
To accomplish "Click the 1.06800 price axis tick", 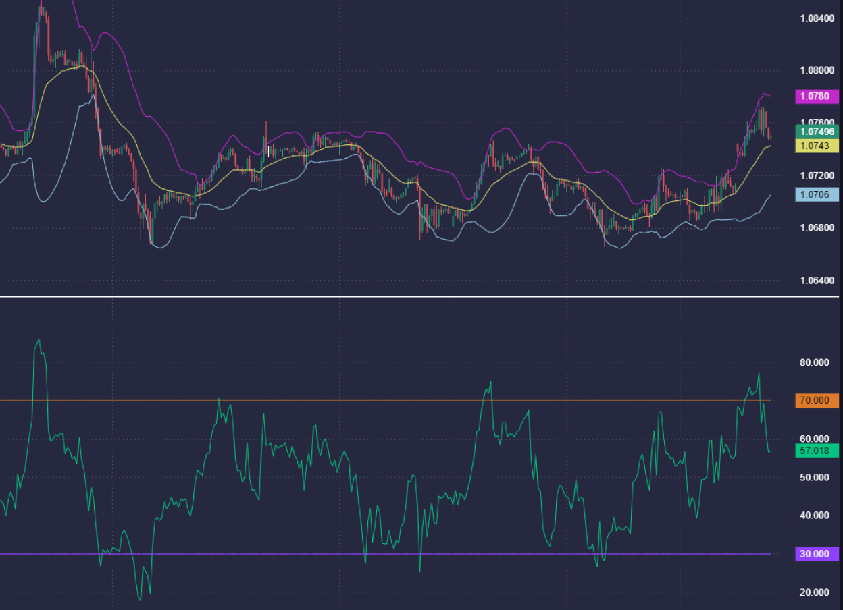I will click(x=817, y=228).
